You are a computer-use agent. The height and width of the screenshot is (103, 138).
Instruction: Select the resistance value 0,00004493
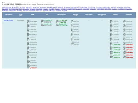tap(130, 45)
